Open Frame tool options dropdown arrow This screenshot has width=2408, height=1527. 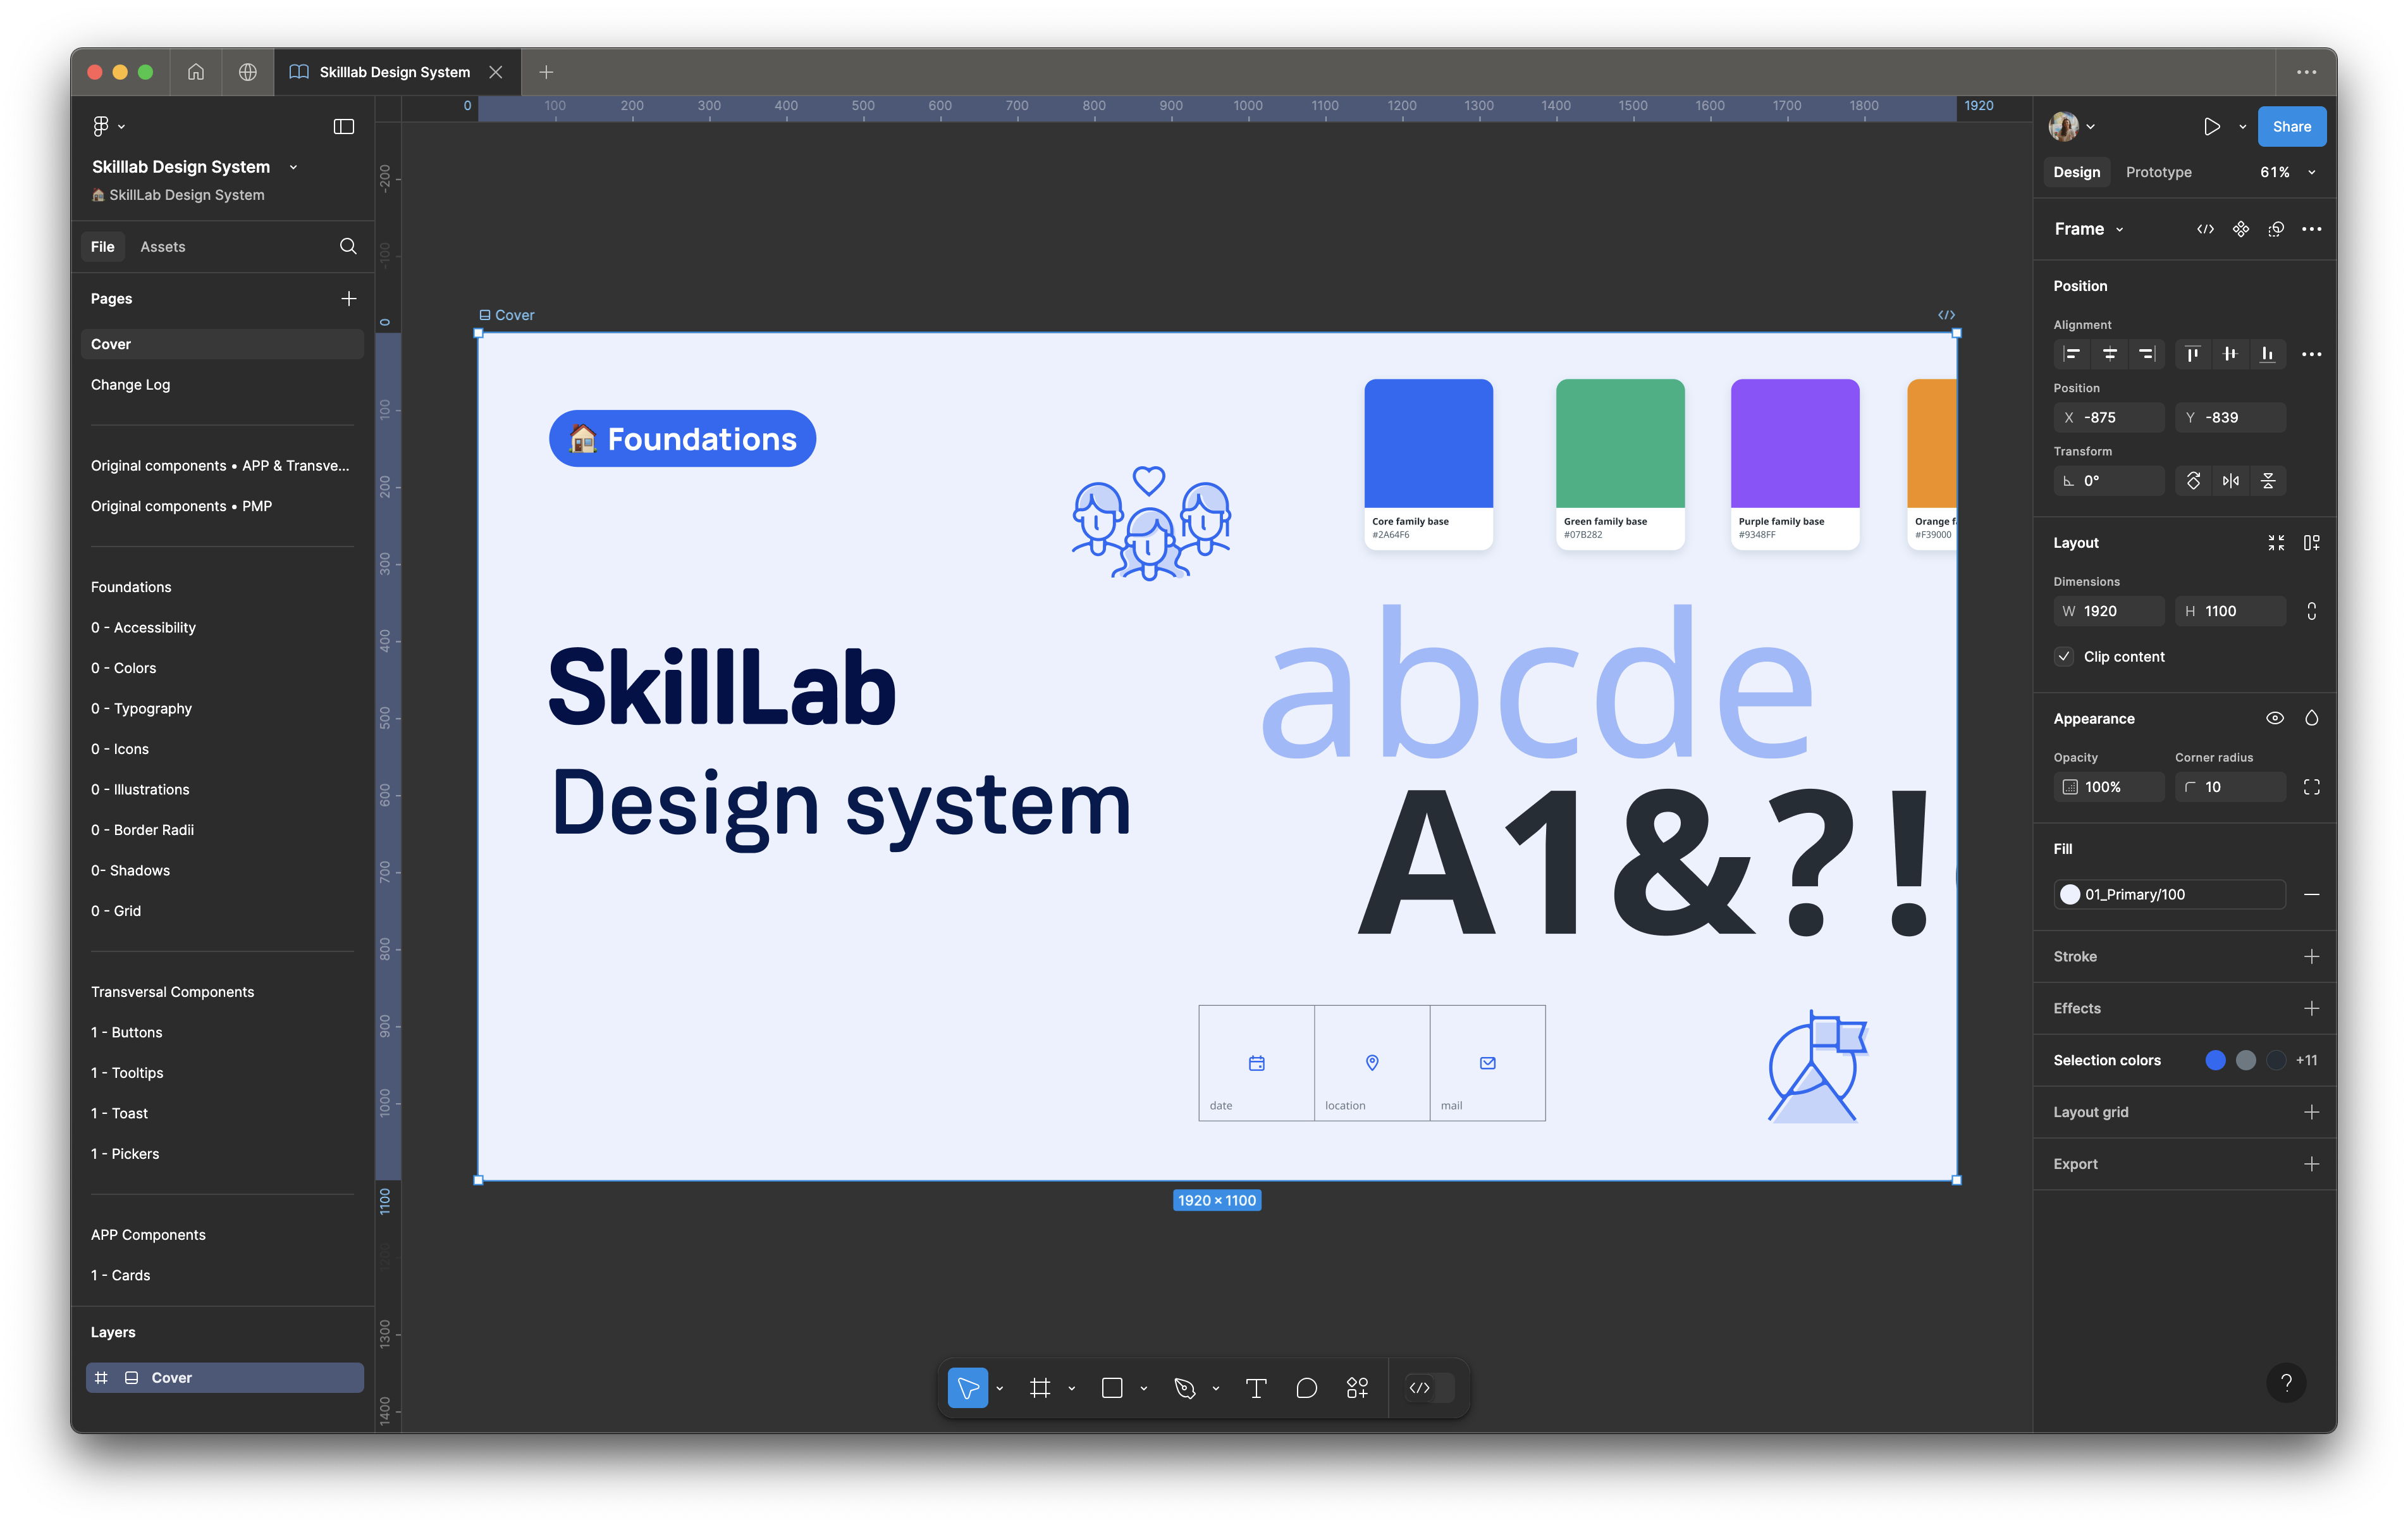1071,1388
